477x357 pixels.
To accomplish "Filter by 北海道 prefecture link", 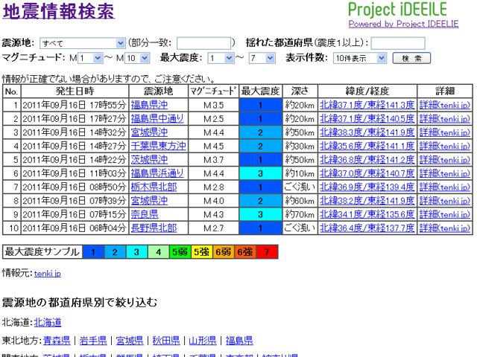I will pos(48,322).
